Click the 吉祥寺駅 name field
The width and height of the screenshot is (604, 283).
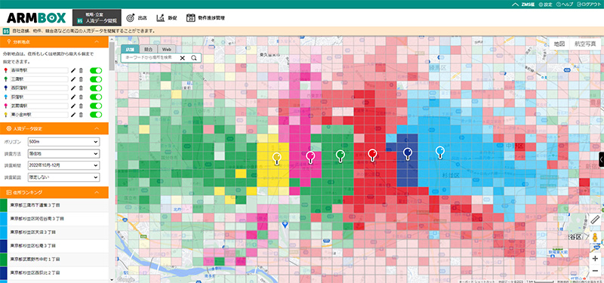point(39,70)
